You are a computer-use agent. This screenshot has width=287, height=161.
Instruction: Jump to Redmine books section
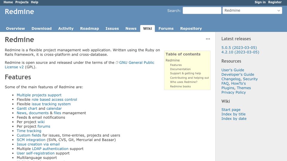pyautogui.click(x=180, y=86)
